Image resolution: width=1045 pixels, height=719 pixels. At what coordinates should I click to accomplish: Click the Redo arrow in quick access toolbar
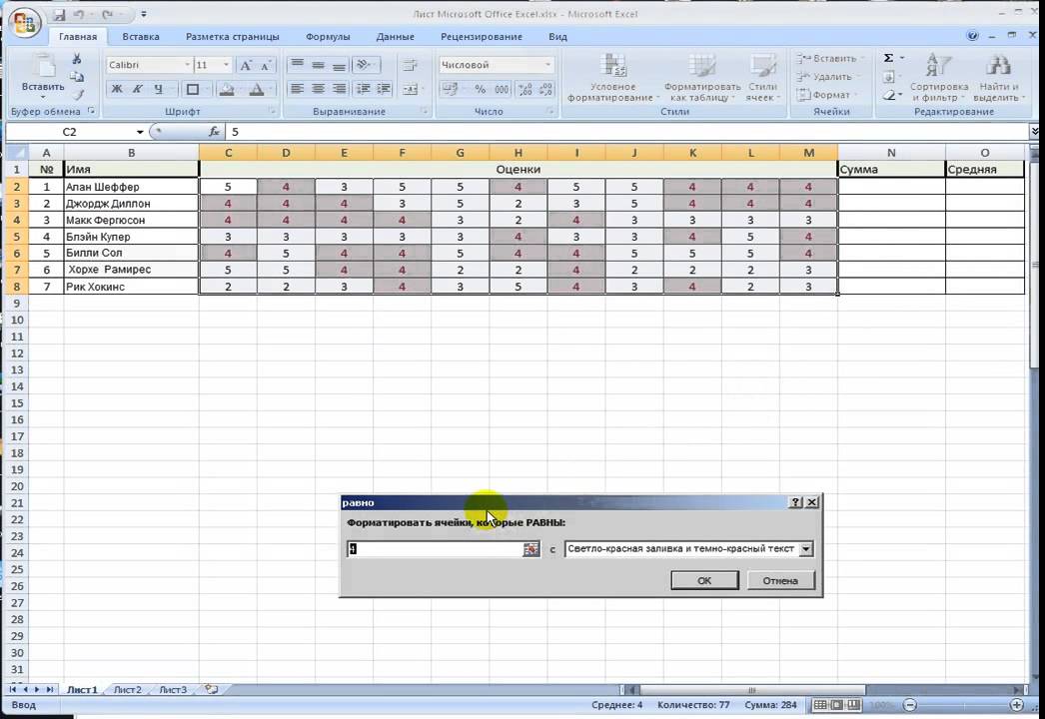tap(107, 14)
